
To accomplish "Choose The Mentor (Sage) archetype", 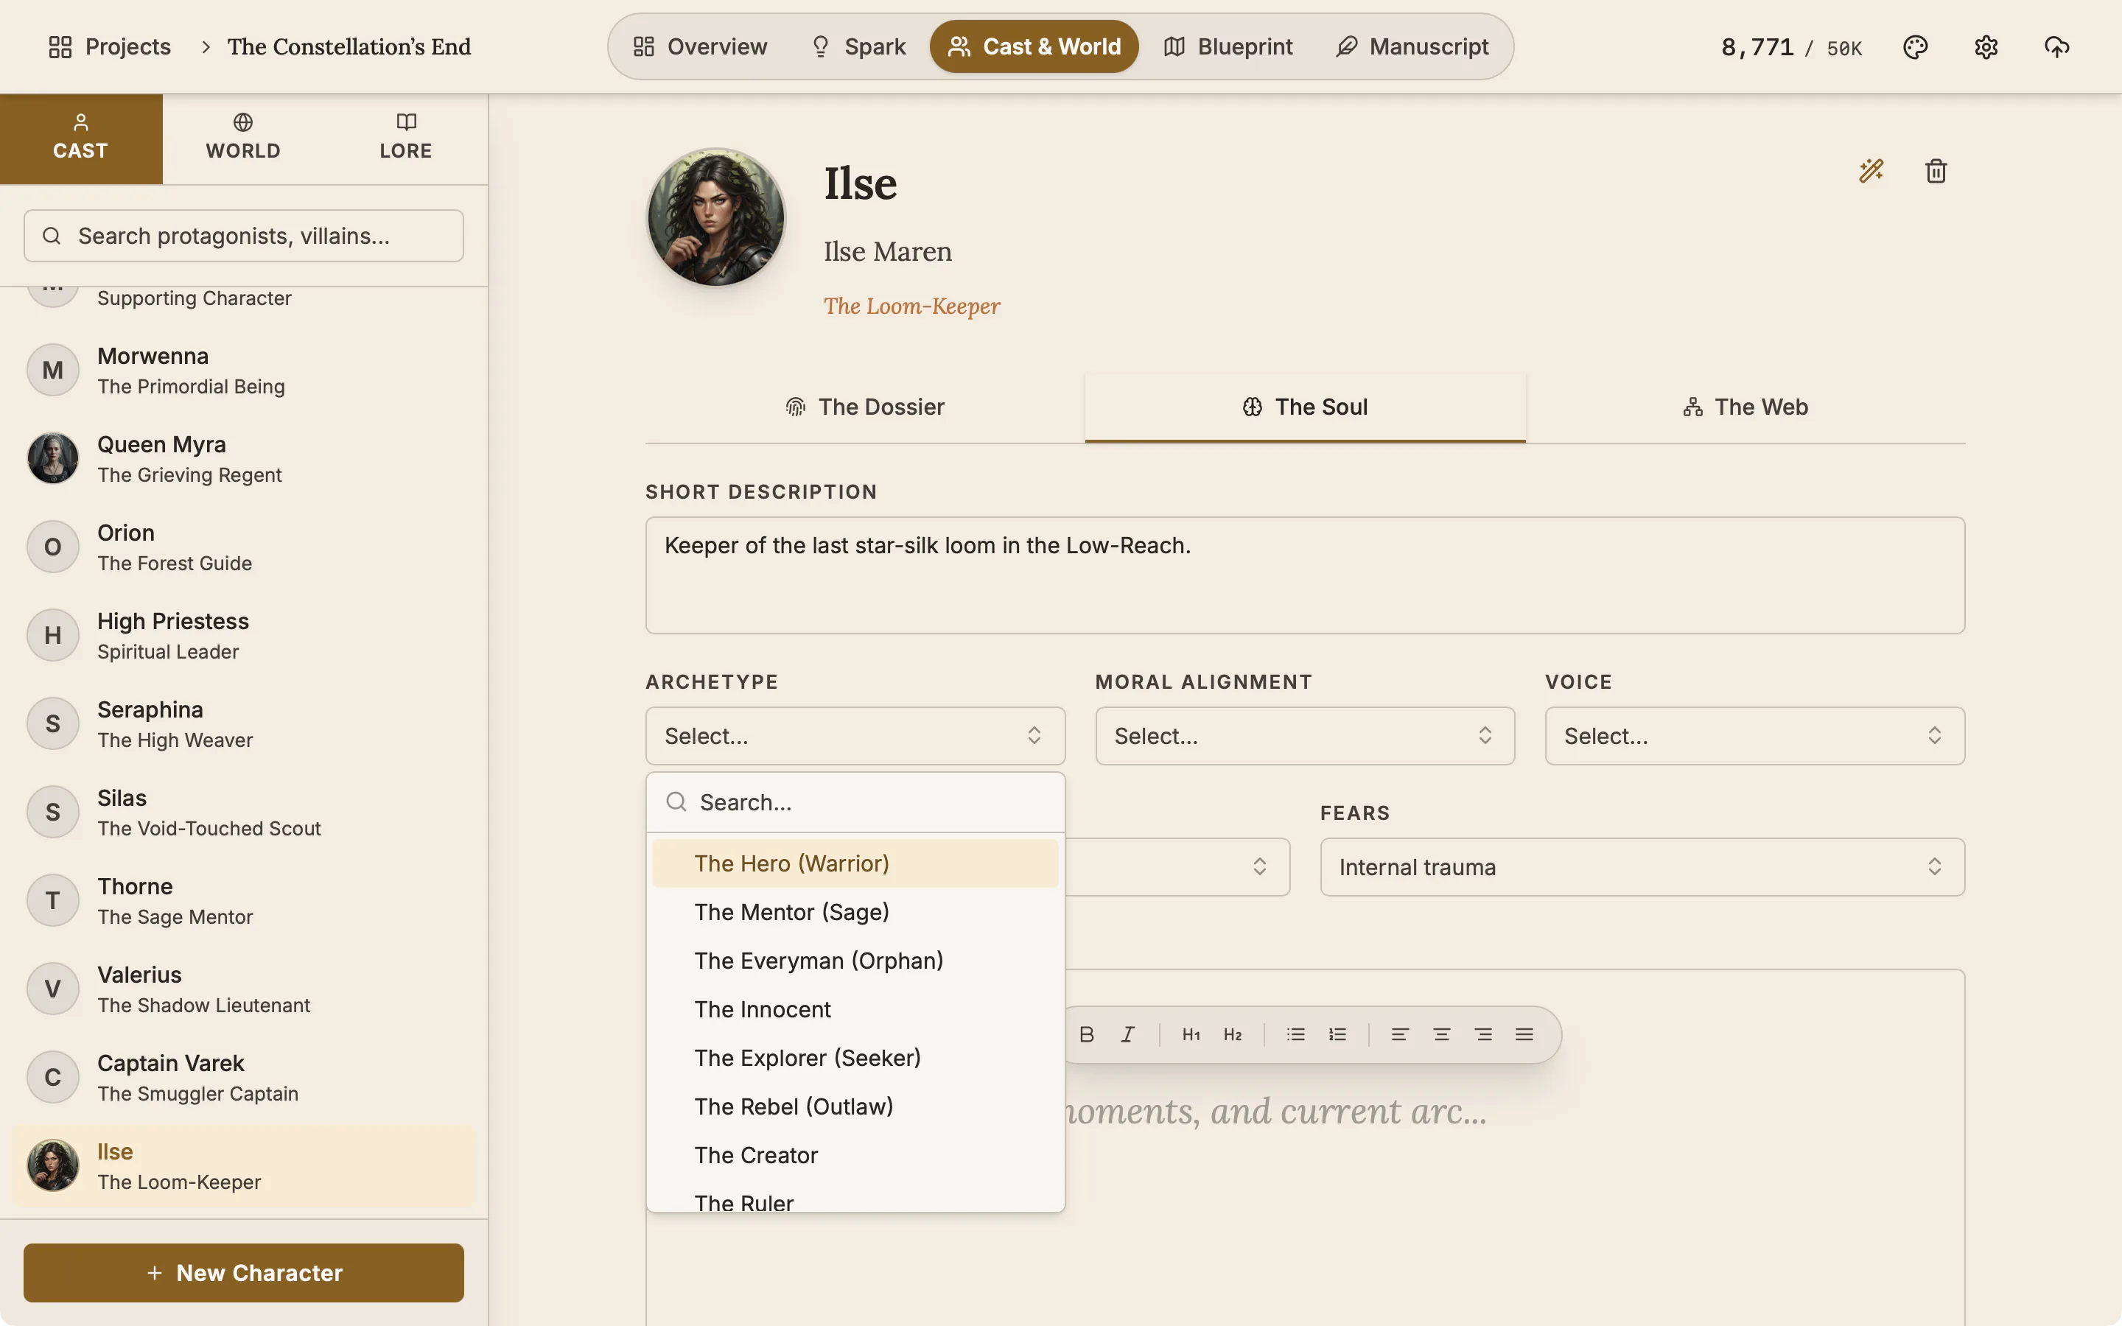I will click(855, 912).
